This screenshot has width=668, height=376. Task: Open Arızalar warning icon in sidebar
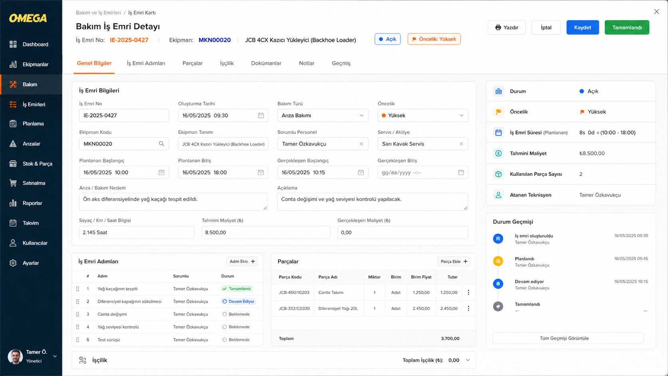click(13, 144)
